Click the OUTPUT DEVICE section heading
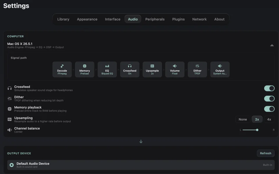The width and height of the screenshot is (279, 174). coord(19,153)
